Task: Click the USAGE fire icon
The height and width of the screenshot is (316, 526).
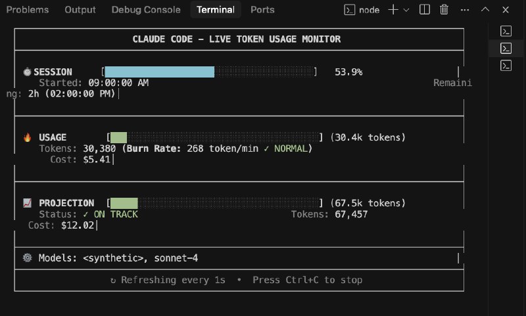Action: (x=28, y=137)
